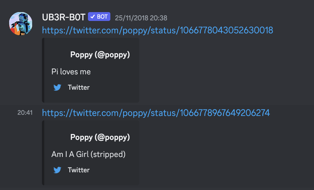
Task: Click the "Am I A Girl (stripped)" embed text
Action: point(89,154)
